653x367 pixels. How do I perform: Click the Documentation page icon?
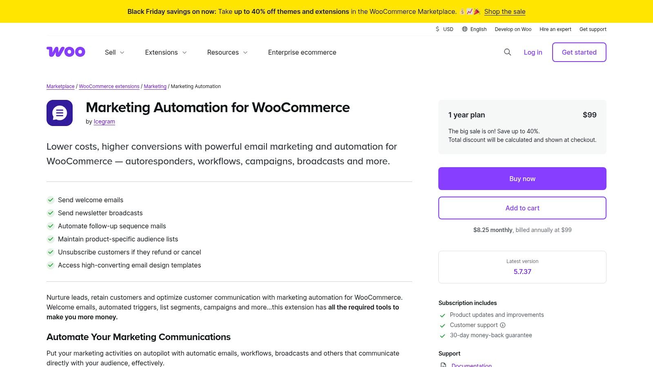[443, 365]
